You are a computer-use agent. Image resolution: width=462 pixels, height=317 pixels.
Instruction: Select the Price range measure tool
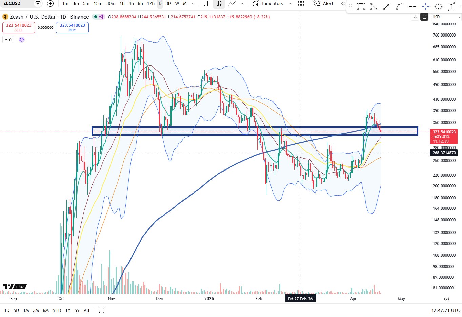click(x=451, y=6)
